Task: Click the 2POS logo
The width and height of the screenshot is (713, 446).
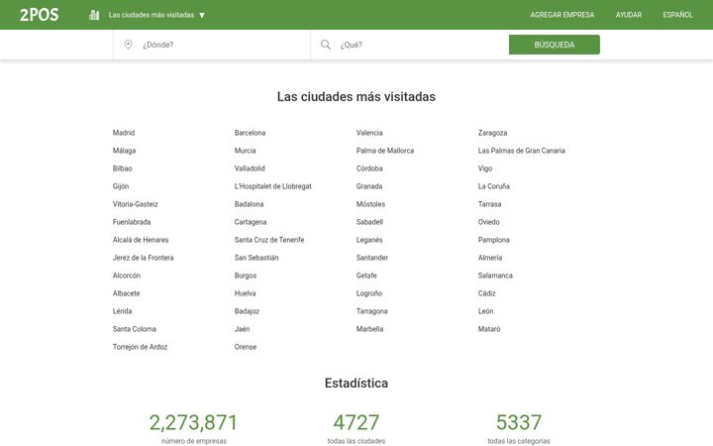Action: click(39, 15)
